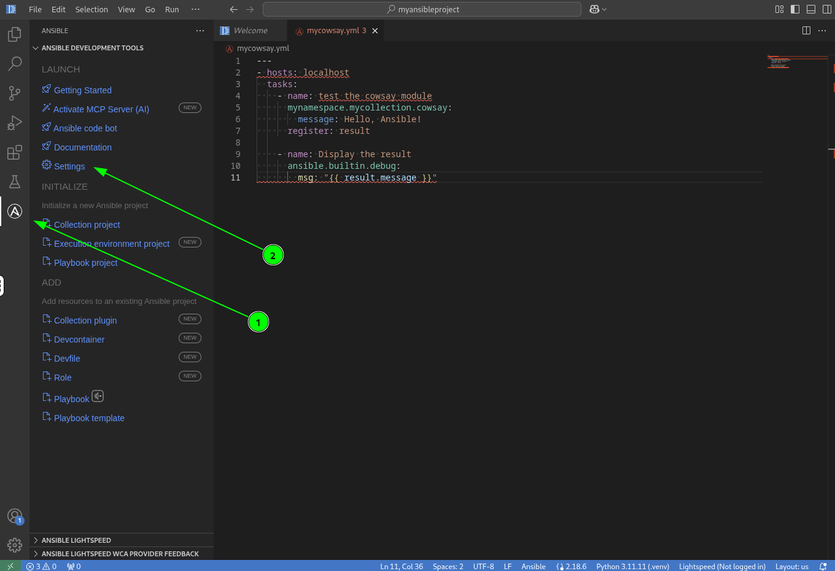The width and height of the screenshot is (835, 571).
Task: Open the Extensions view icon
Action: (x=15, y=152)
